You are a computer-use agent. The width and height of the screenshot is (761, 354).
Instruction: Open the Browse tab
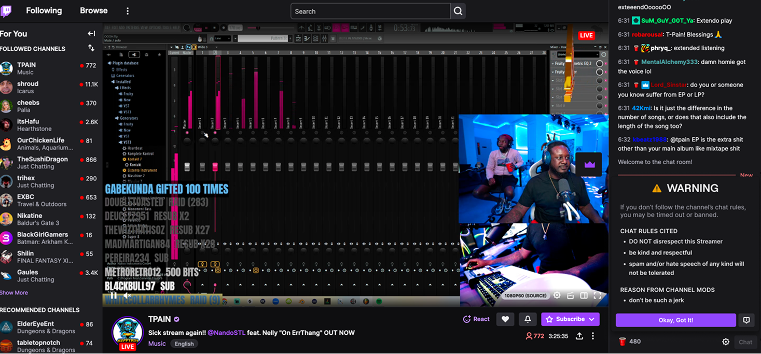tap(94, 11)
